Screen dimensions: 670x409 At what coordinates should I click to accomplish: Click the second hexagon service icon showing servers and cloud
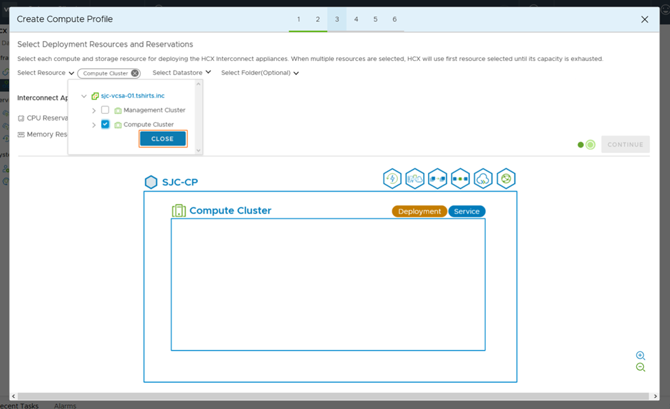(x=415, y=178)
